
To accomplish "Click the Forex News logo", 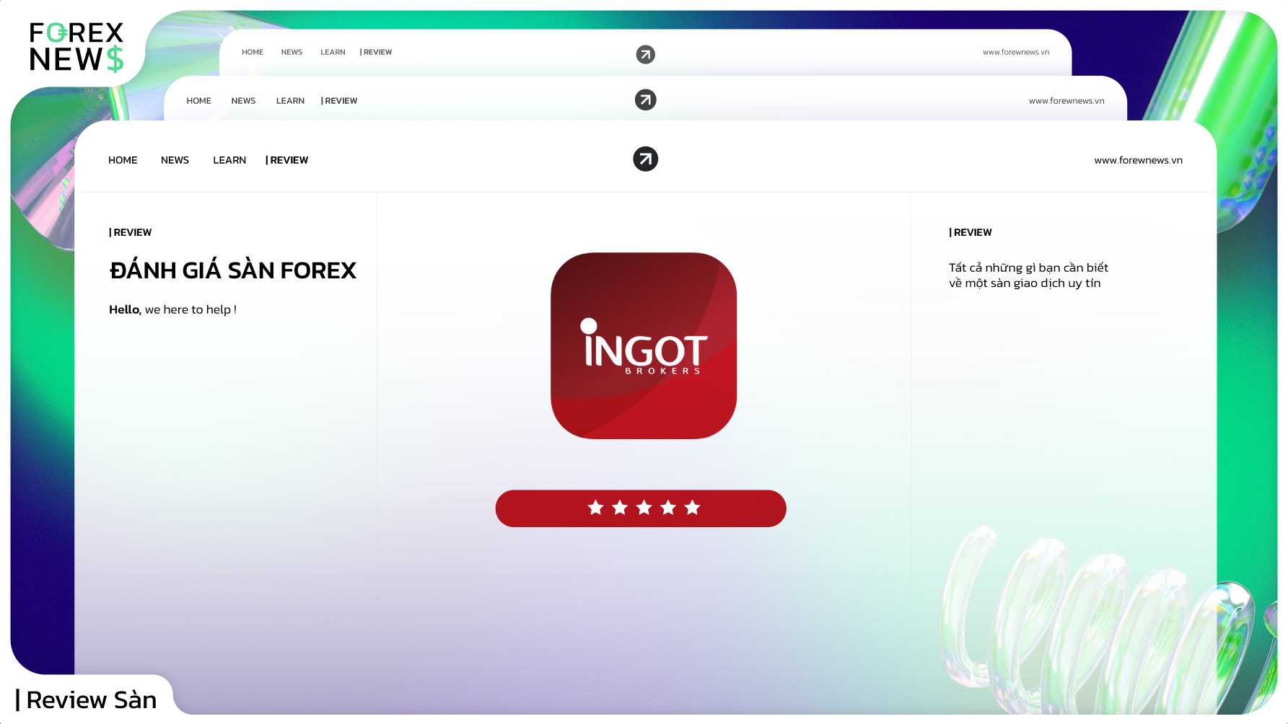I will pos(76,47).
